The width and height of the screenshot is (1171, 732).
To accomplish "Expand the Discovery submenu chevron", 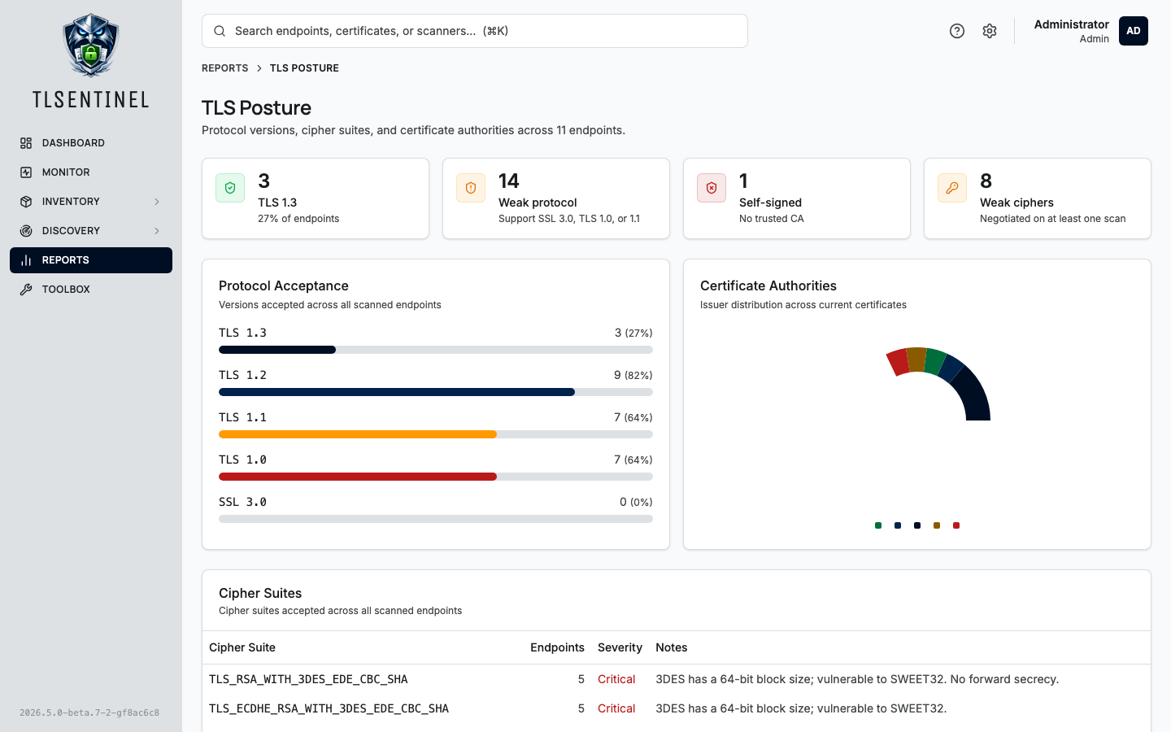I will (157, 231).
